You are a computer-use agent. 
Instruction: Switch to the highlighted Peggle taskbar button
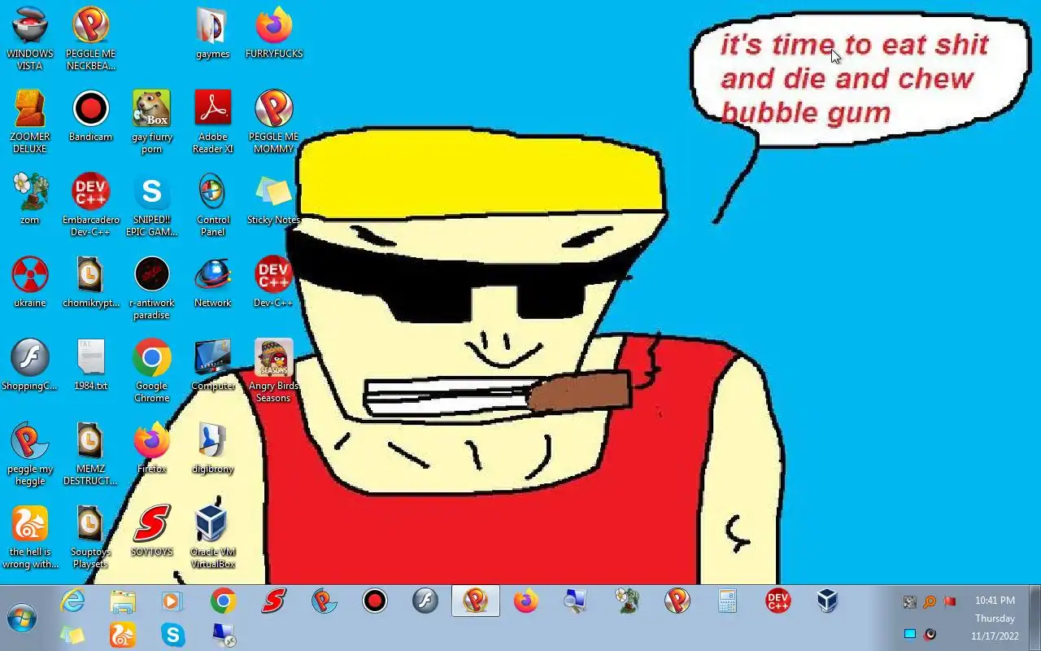[476, 601]
